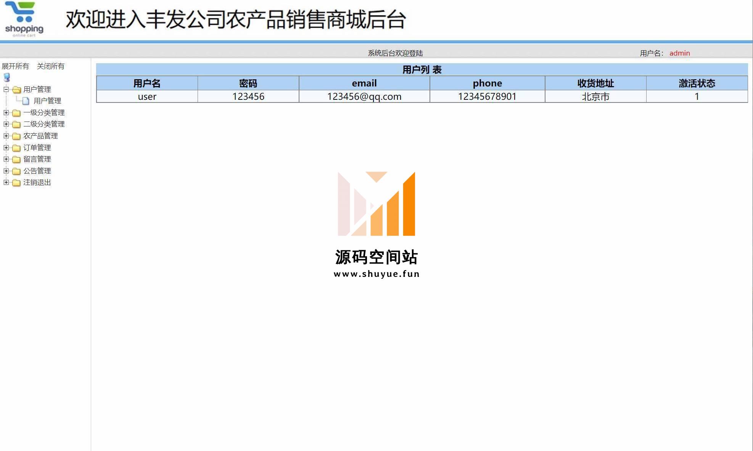Expand the 注销退出 tree node
The height and width of the screenshot is (451, 753).
(6, 182)
